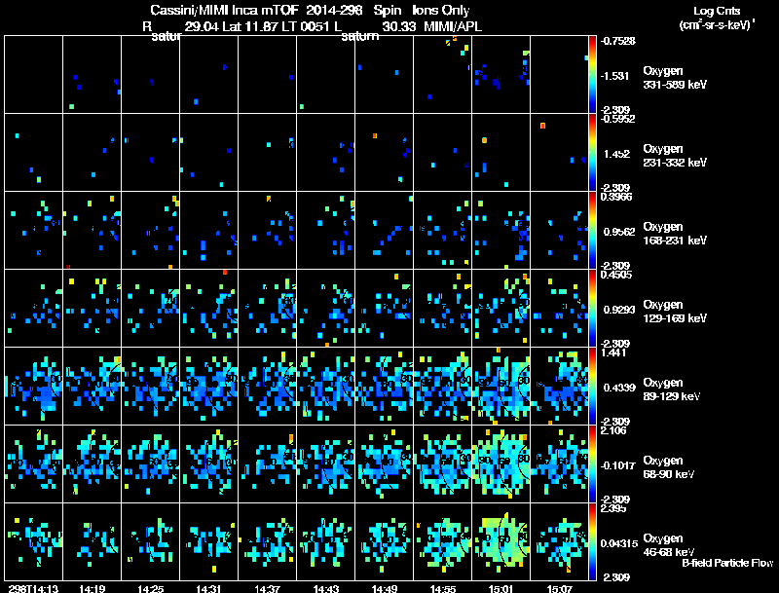Click the color bar beside Oxygen 46-68 keV
This screenshot has width=779, height=593.
tap(593, 541)
